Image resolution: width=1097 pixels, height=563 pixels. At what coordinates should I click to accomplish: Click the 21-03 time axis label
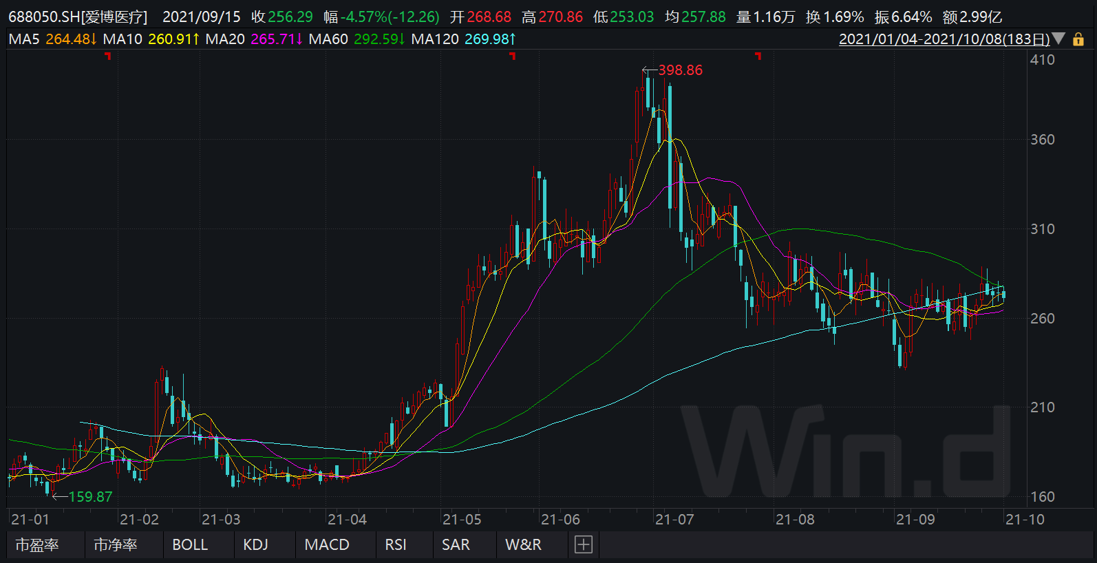pos(221,520)
